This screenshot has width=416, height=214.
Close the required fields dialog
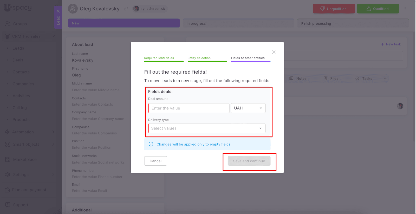tap(274, 52)
